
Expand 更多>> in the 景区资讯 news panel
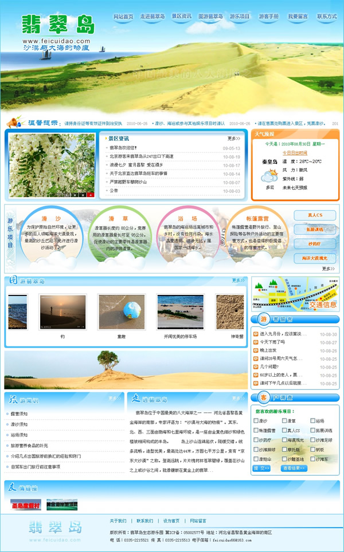tap(233, 138)
